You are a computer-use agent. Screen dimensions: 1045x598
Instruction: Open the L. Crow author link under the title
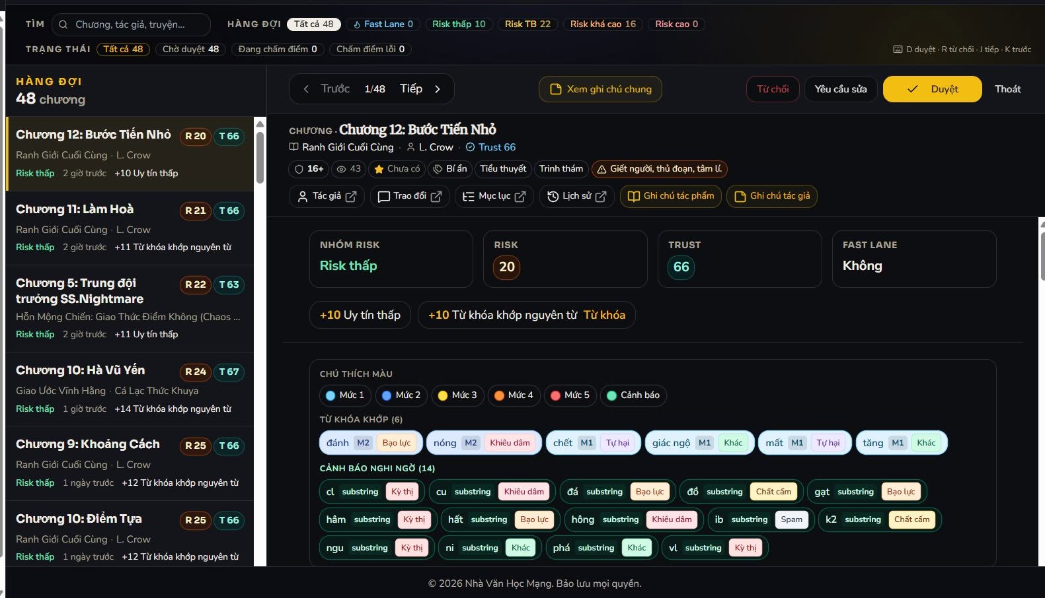(x=436, y=147)
